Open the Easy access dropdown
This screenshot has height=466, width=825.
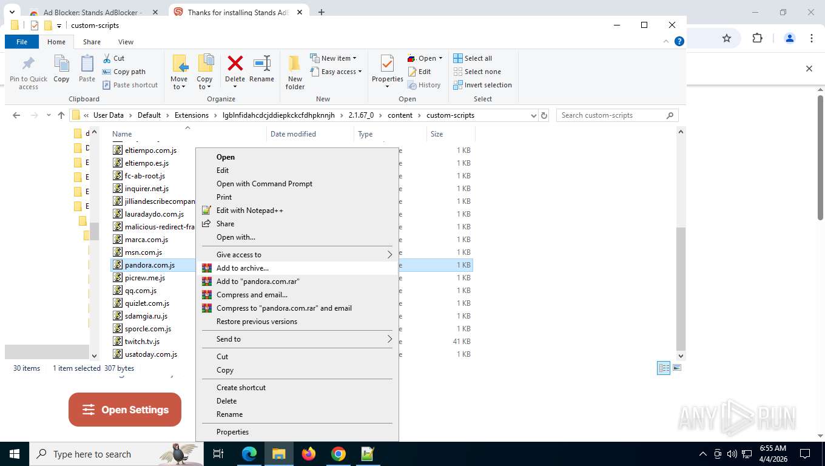[x=336, y=72]
